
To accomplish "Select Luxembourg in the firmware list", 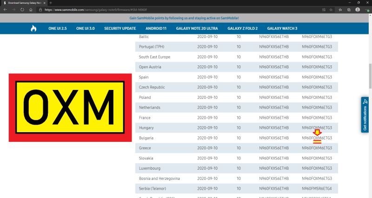I will 150,168.
